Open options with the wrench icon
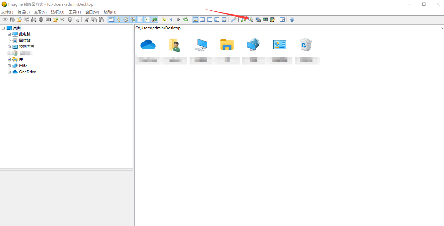444x226 pixels. (x=234, y=19)
